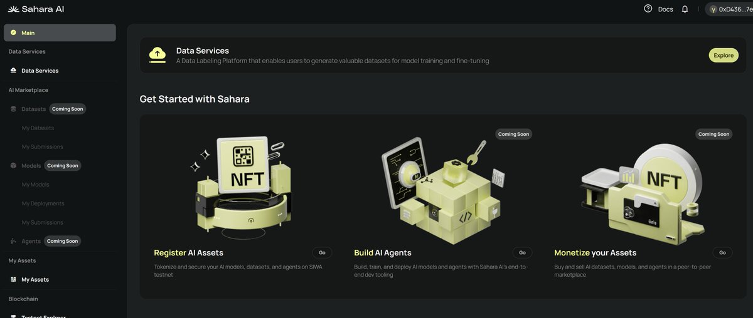Click the Data Services banner upload cloud icon
The height and width of the screenshot is (318, 753).
[158, 55]
